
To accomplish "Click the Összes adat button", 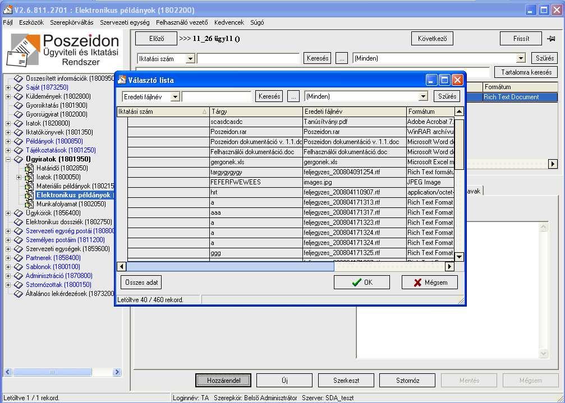I will pos(141,282).
